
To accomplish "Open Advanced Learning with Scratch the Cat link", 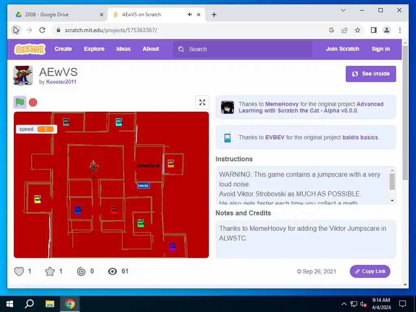I will [311, 107].
